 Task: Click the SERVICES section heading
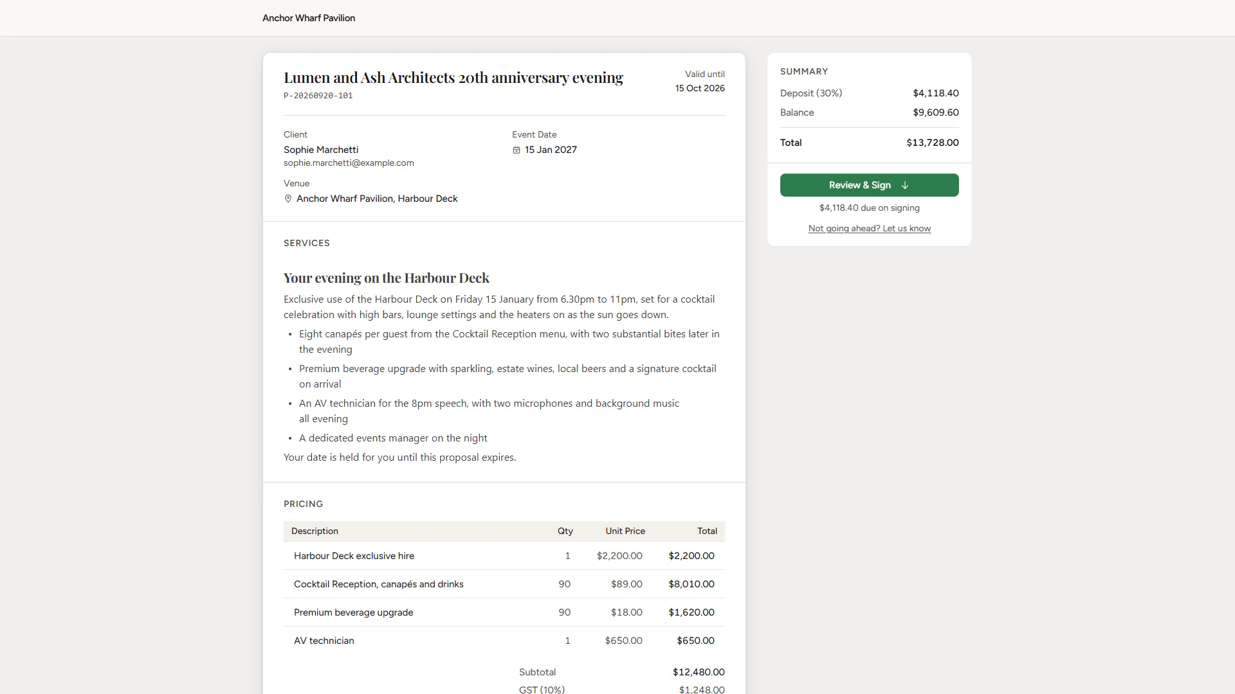[307, 243]
